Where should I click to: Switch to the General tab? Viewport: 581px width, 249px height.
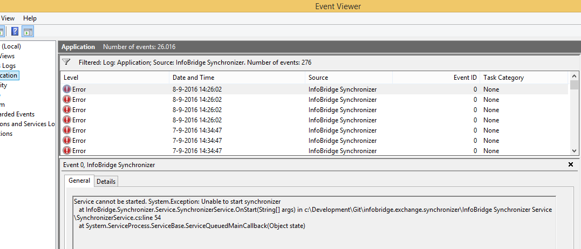coord(79,181)
